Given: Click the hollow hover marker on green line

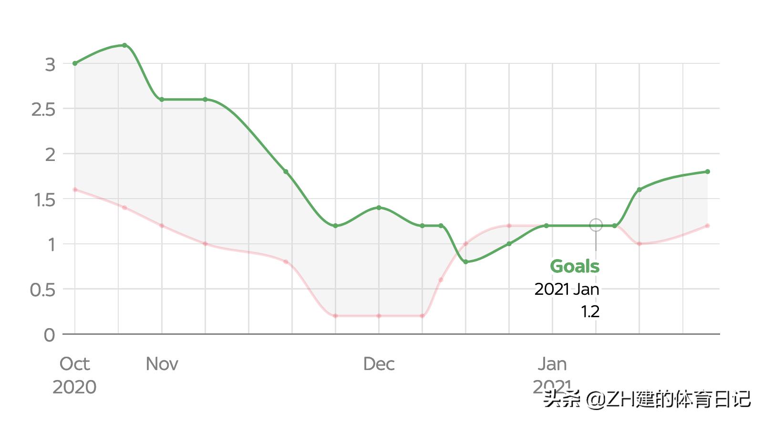Looking at the screenshot, I should [596, 225].
